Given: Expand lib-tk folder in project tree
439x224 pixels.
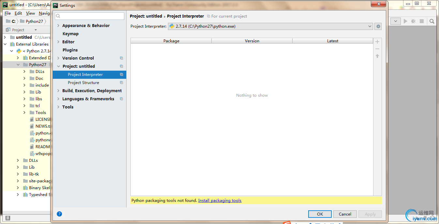Looking at the screenshot, I should 18,174.
